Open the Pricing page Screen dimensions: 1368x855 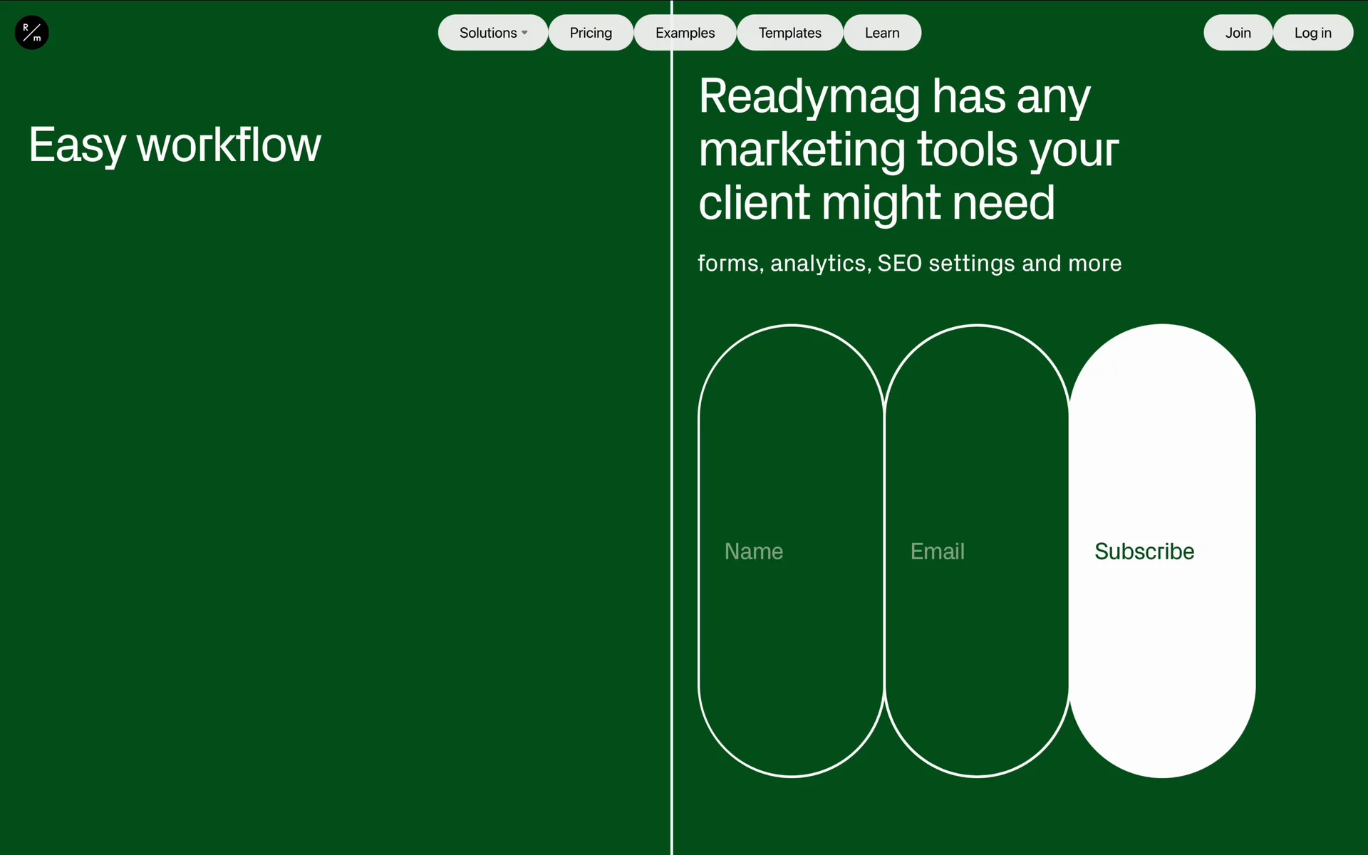591,33
